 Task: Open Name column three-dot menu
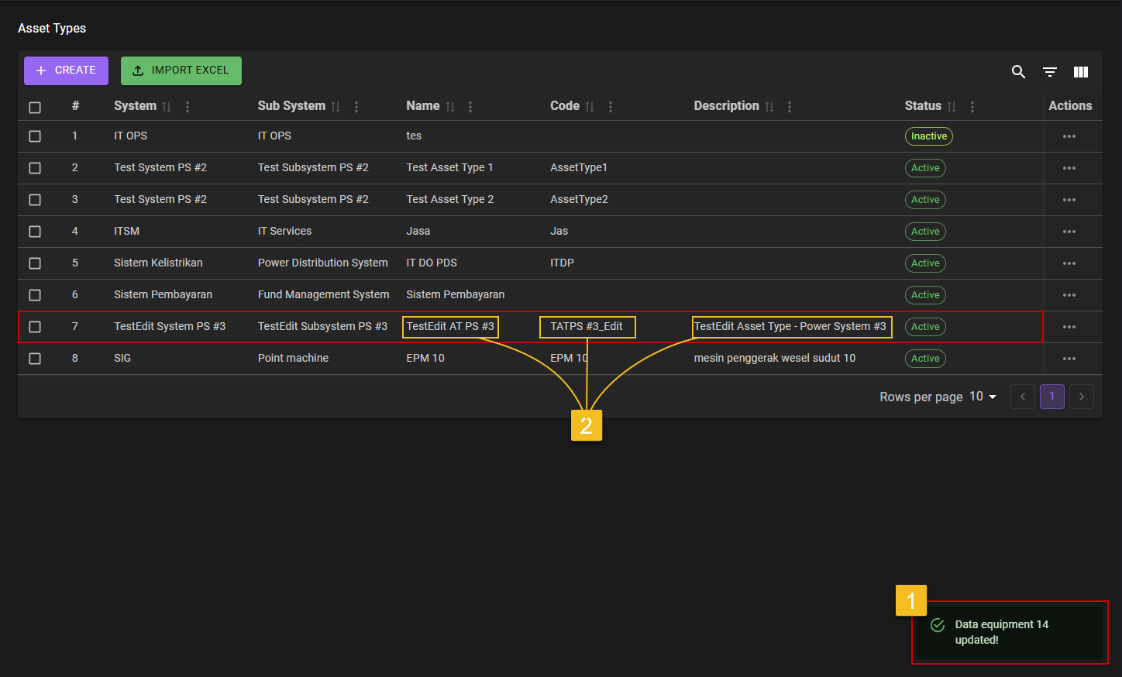[470, 107]
